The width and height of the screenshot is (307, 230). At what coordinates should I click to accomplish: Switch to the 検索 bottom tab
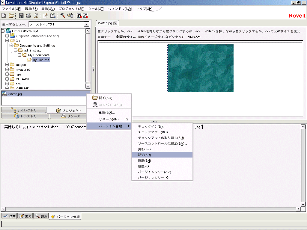click(41, 216)
